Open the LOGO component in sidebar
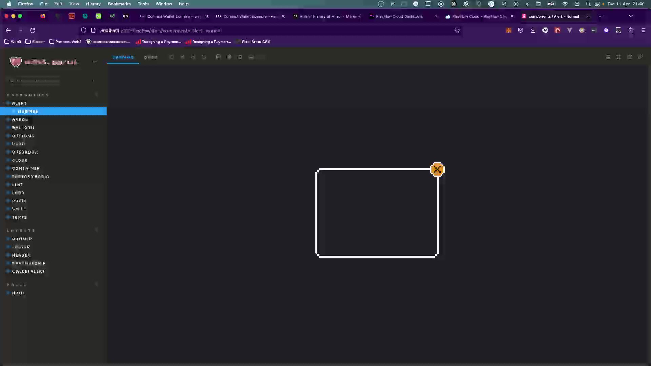651x366 pixels. [x=18, y=193]
